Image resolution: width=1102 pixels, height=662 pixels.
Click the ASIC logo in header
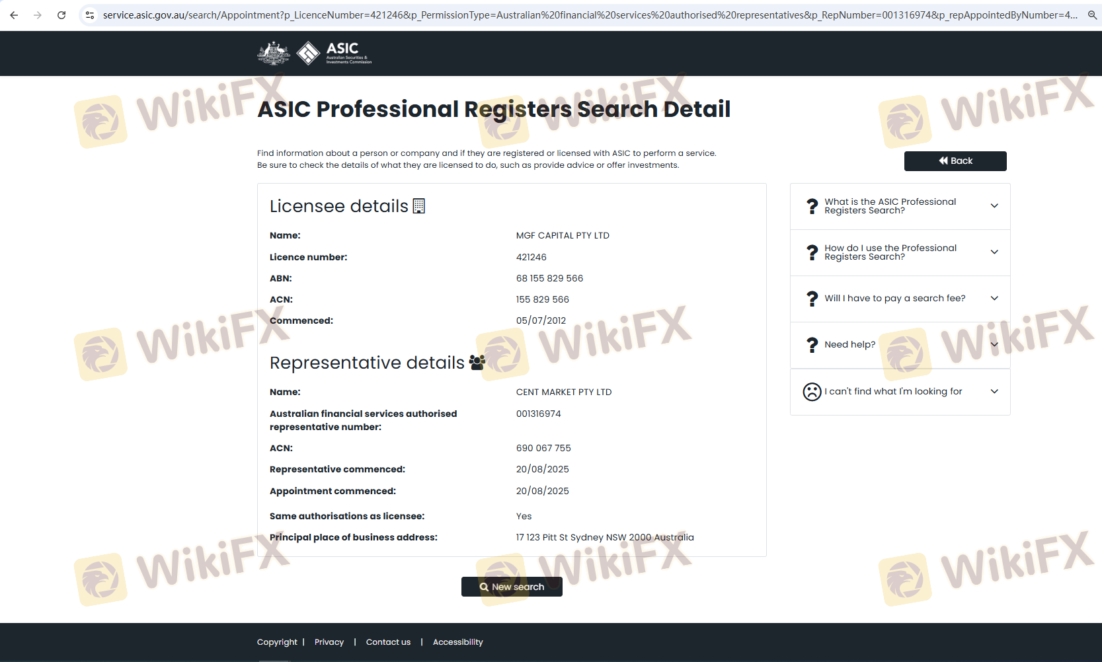pos(335,54)
